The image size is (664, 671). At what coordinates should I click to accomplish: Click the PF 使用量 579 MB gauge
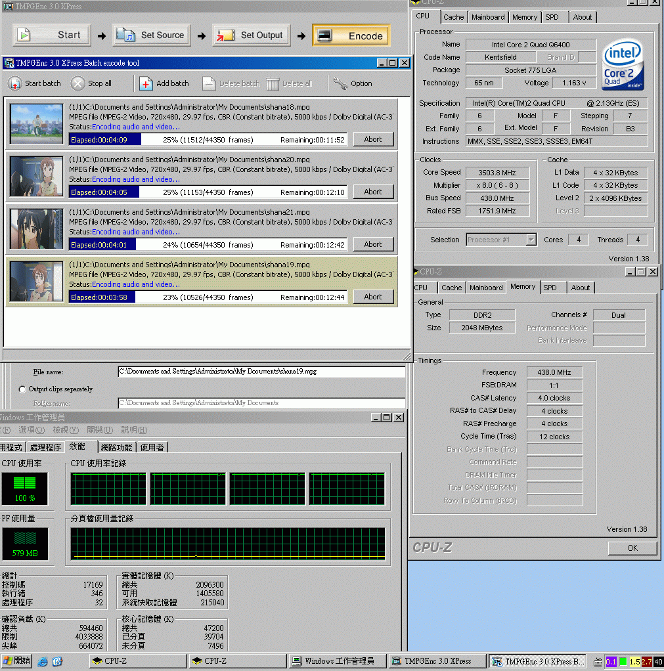(25, 544)
